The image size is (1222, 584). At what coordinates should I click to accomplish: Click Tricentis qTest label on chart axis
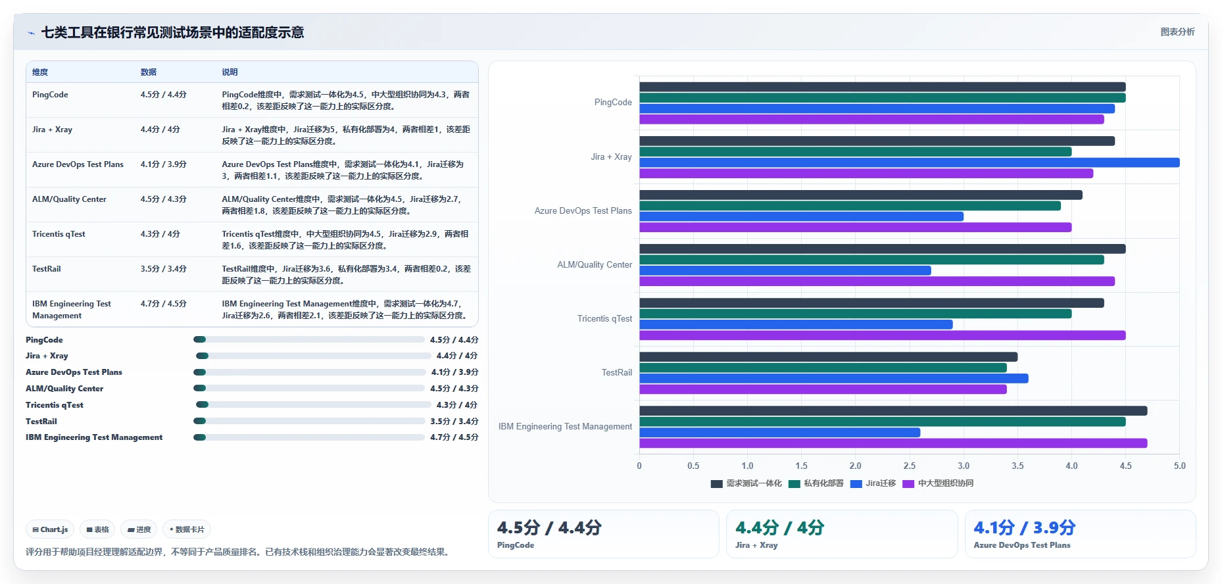point(604,319)
